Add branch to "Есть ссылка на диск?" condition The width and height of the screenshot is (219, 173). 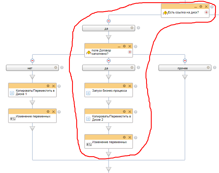(206, 12)
